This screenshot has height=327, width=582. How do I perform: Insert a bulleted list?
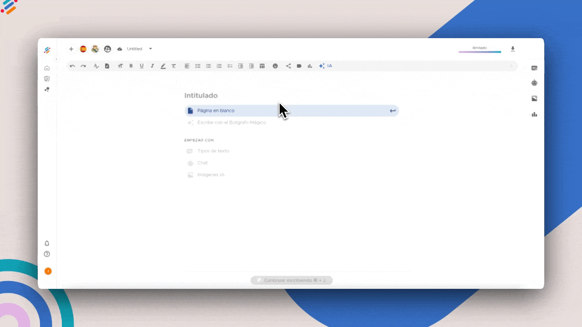pos(208,66)
